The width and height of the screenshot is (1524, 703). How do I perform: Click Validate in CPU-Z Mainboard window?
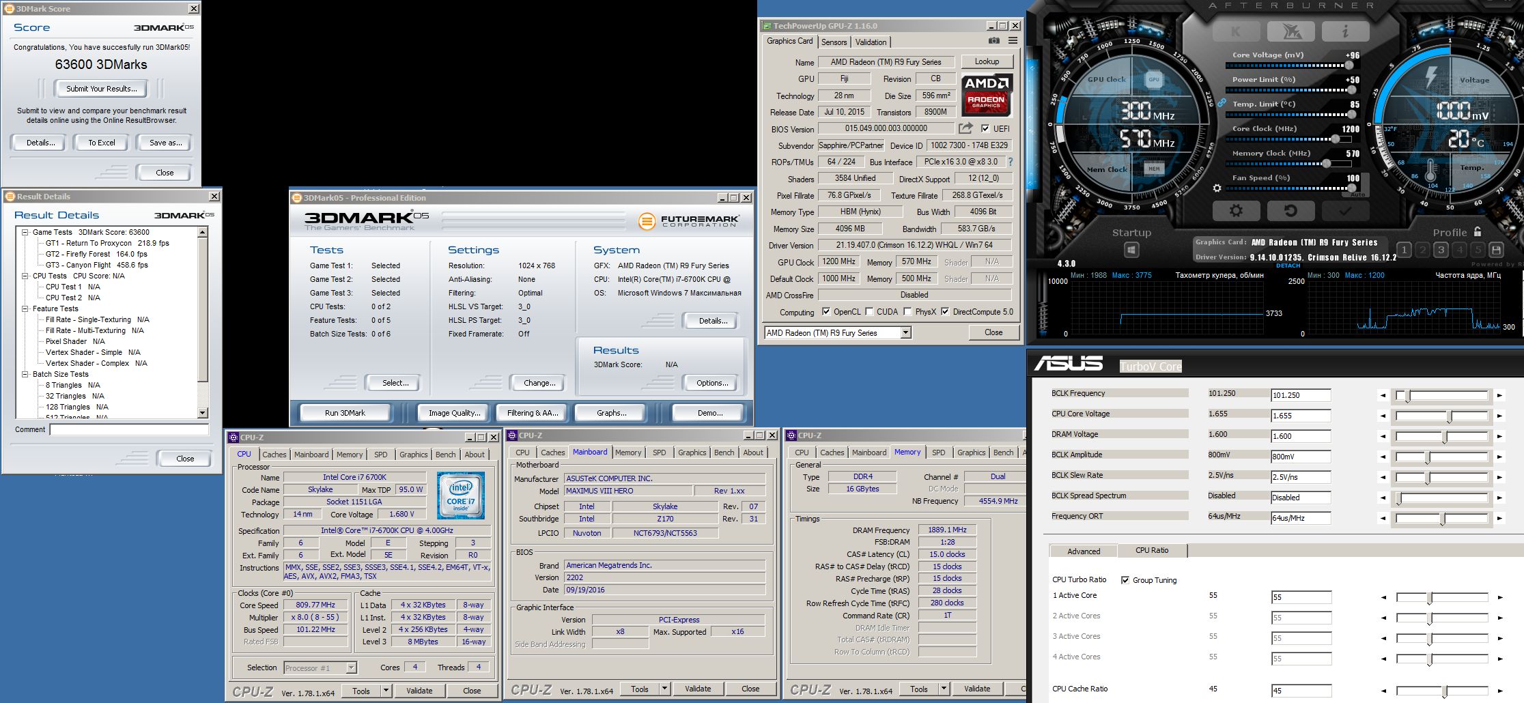pos(698,689)
